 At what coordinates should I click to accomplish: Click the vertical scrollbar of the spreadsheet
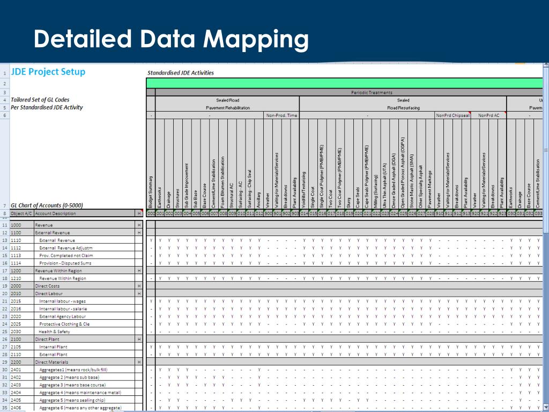click(x=546, y=237)
